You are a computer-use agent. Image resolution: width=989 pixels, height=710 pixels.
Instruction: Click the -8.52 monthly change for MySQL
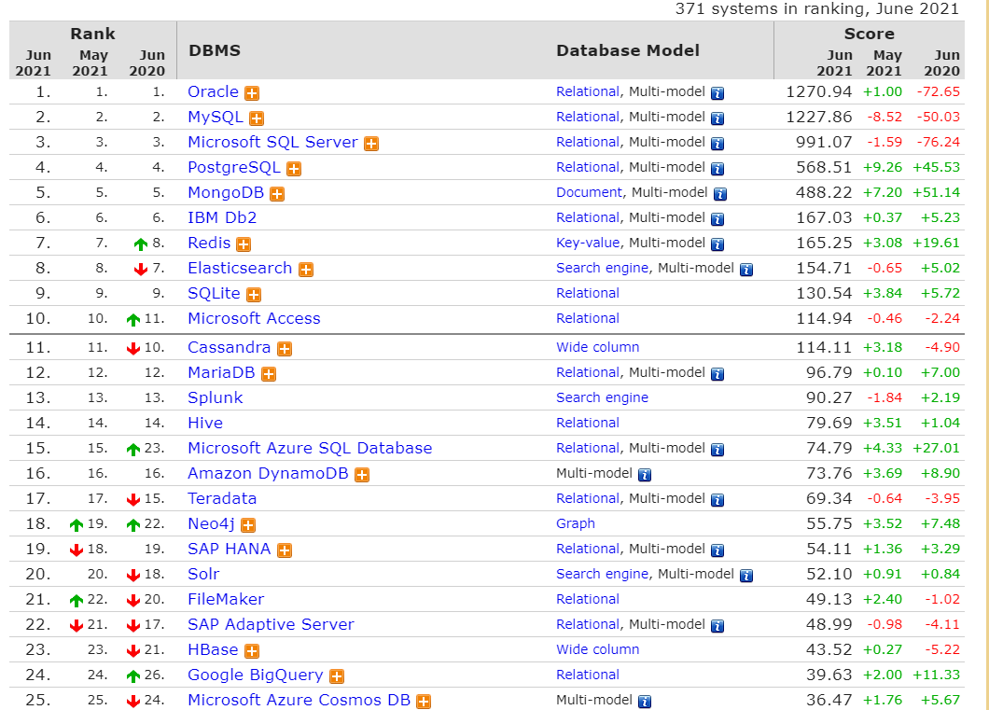coord(885,118)
